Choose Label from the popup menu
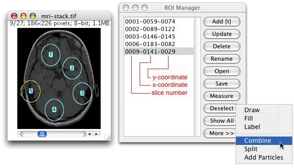 pyautogui.click(x=264, y=127)
